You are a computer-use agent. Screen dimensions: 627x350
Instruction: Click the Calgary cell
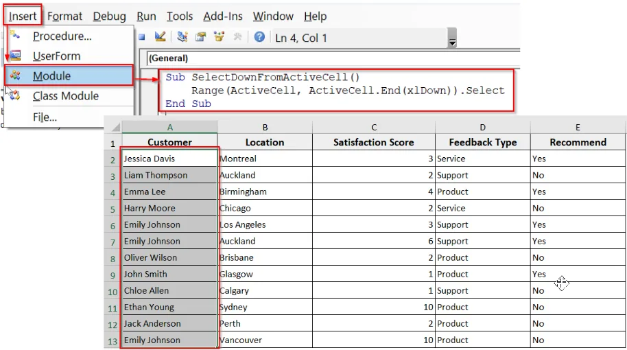pos(265,290)
